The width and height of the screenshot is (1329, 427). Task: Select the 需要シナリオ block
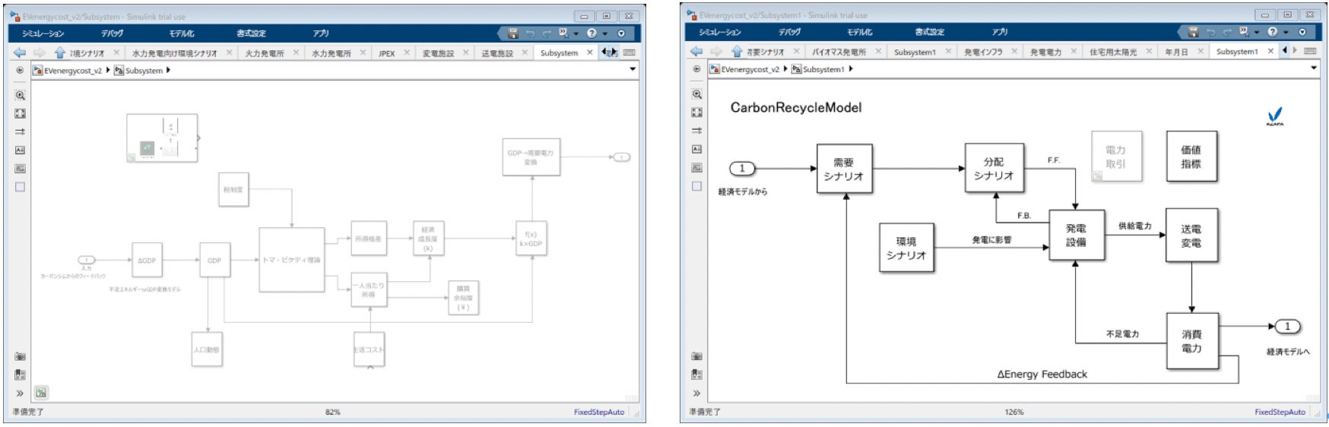click(844, 169)
